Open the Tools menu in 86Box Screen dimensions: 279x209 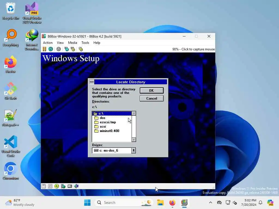pos(85,43)
